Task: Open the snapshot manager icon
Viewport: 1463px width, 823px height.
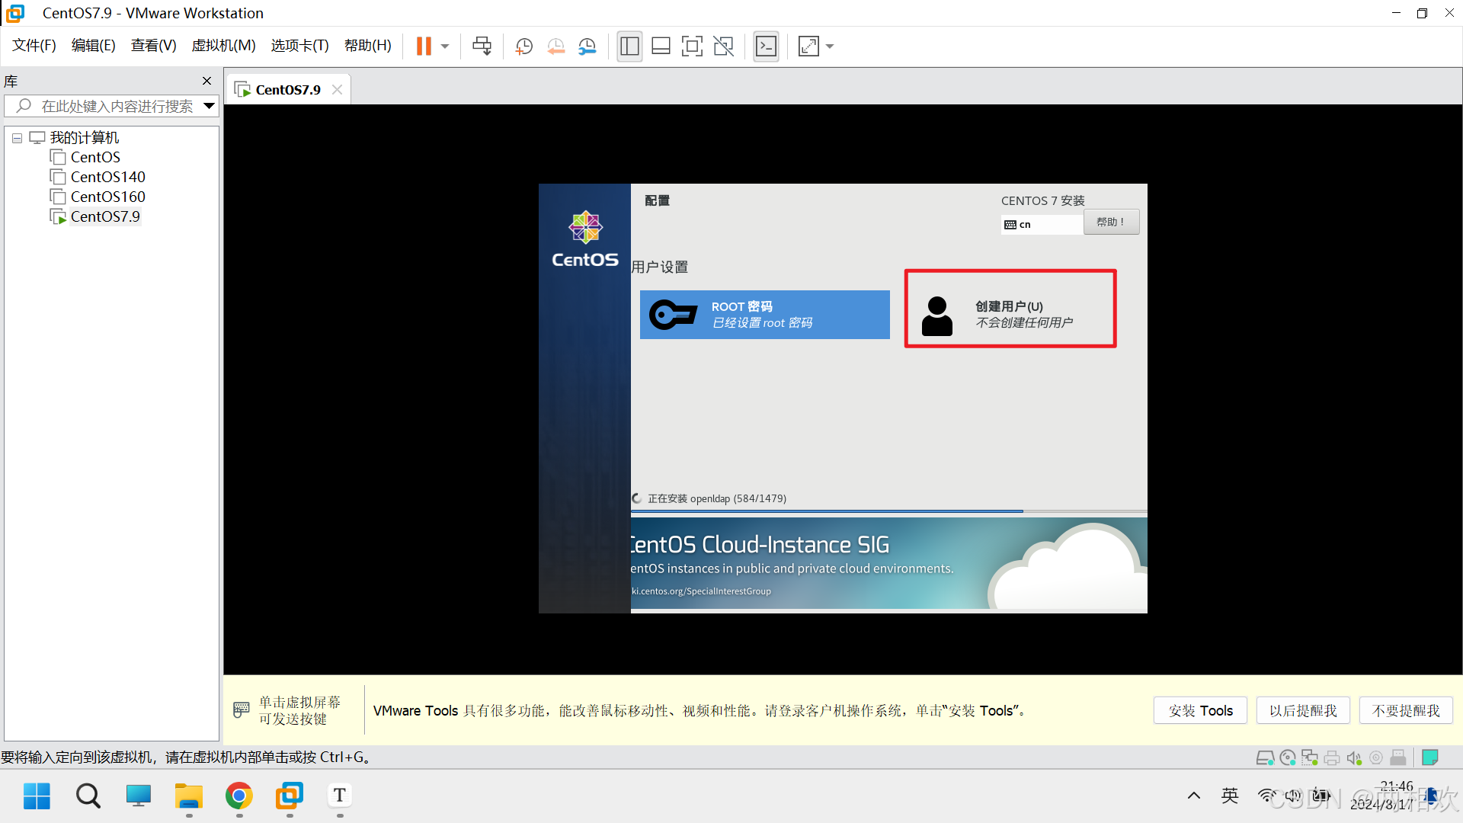Action: point(587,46)
